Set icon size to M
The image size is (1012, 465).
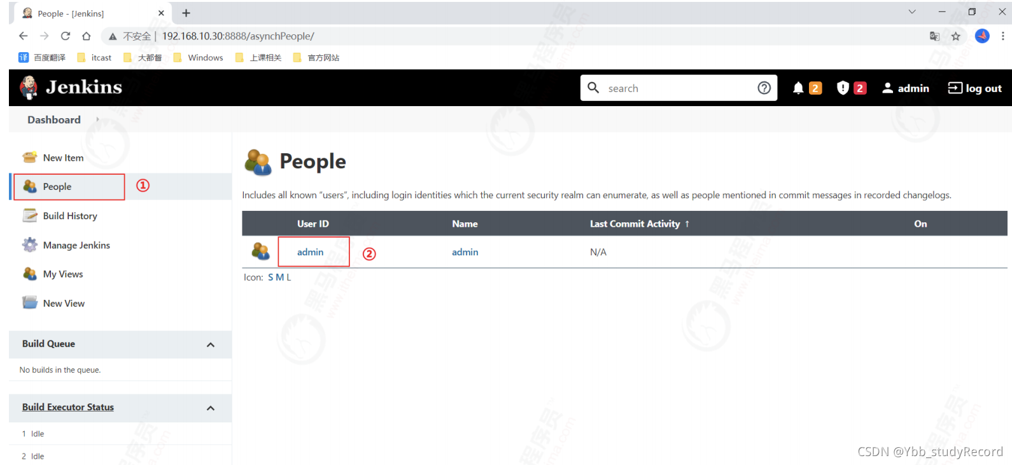pyautogui.click(x=279, y=277)
